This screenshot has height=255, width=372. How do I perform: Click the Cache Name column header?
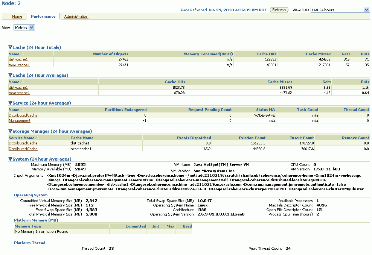pos(82,138)
